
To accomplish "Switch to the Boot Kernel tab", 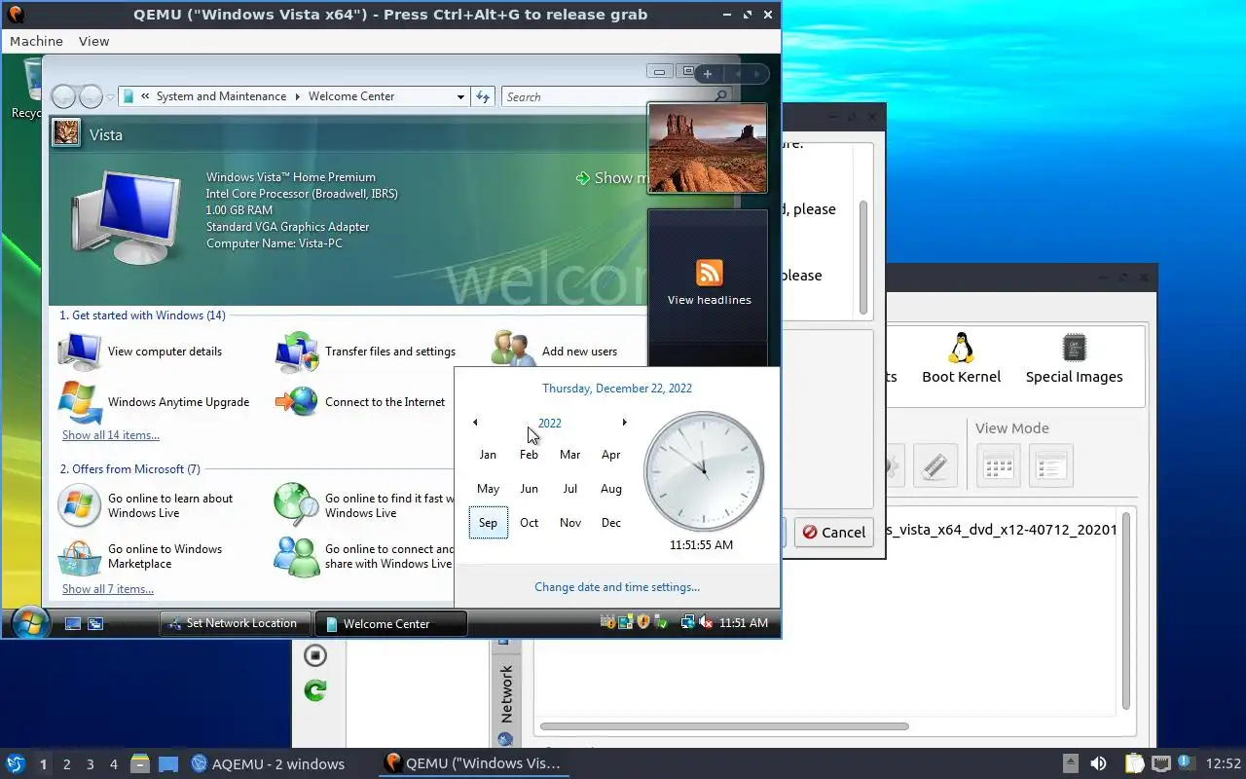I will (x=962, y=358).
